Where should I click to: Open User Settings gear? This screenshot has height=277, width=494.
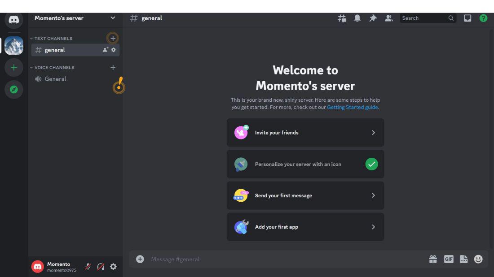[x=113, y=267]
